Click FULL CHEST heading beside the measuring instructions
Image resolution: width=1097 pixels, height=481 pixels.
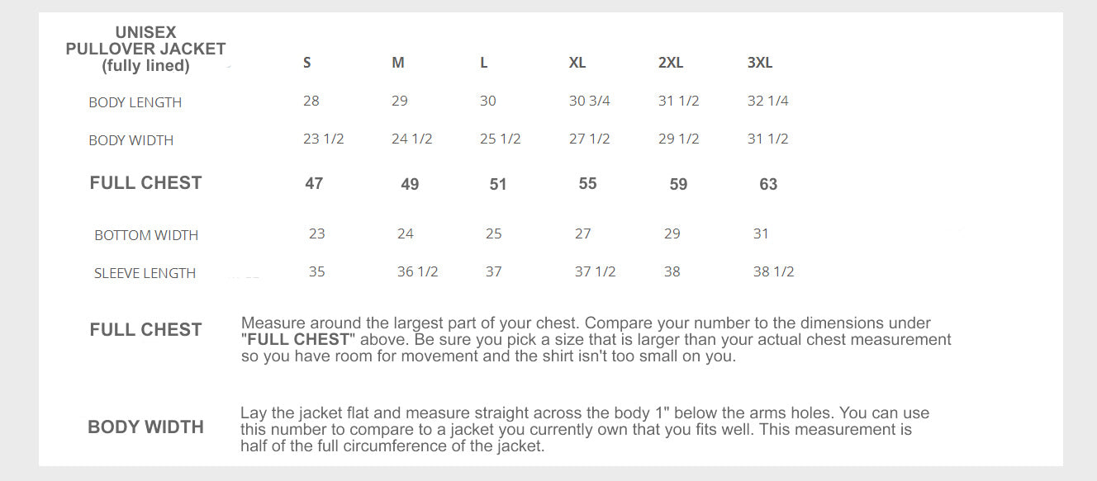(145, 330)
